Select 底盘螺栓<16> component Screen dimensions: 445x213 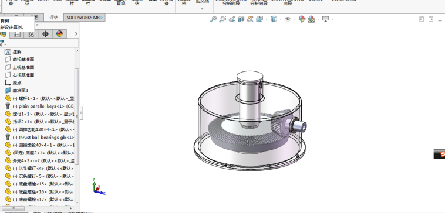43,191
